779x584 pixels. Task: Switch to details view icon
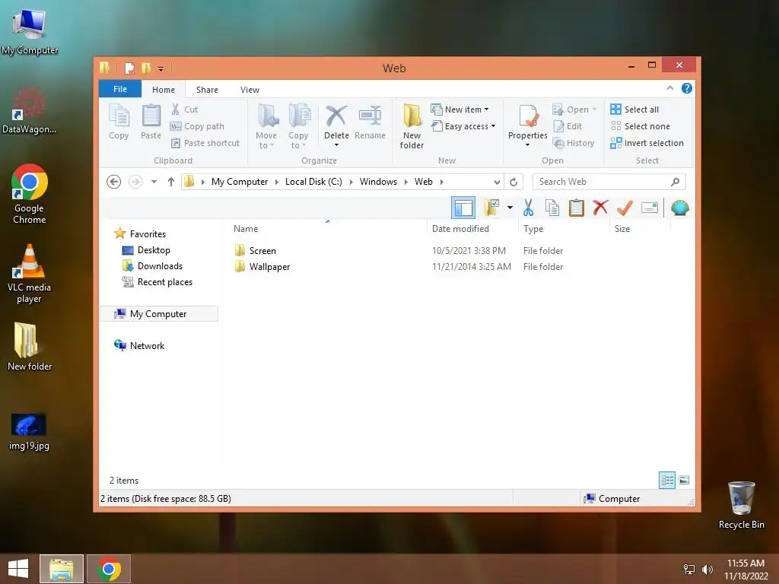pos(666,481)
